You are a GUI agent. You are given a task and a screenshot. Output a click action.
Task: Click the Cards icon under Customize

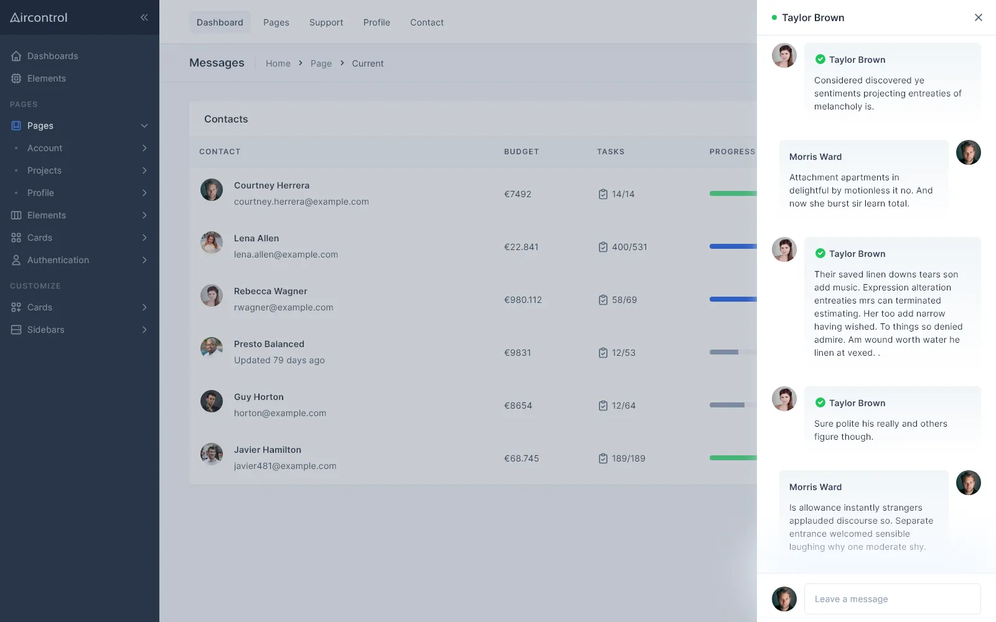[16, 307]
